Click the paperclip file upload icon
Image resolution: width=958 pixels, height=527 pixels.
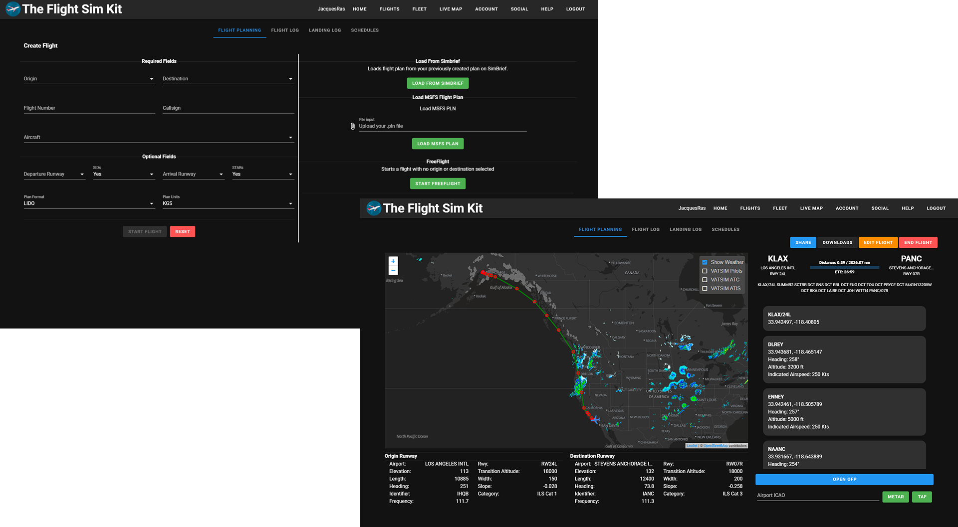[353, 126]
